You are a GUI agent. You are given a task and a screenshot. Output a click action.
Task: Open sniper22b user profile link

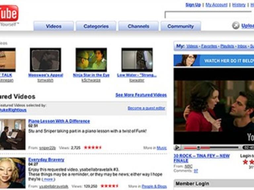(x=48, y=148)
